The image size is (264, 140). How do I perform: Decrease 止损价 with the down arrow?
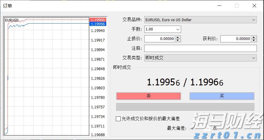click(x=178, y=40)
